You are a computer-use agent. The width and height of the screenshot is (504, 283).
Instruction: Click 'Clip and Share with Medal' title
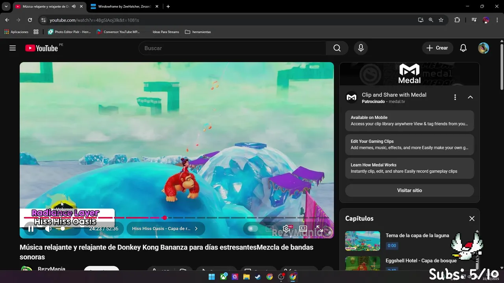coord(394,95)
